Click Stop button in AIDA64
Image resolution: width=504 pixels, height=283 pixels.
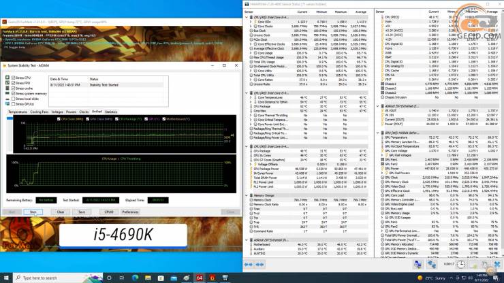(x=33, y=212)
